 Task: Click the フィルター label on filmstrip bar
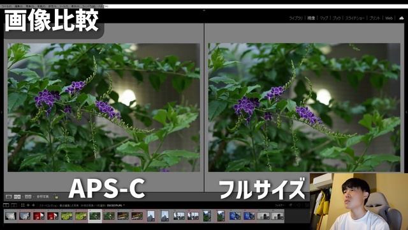point(280,206)
